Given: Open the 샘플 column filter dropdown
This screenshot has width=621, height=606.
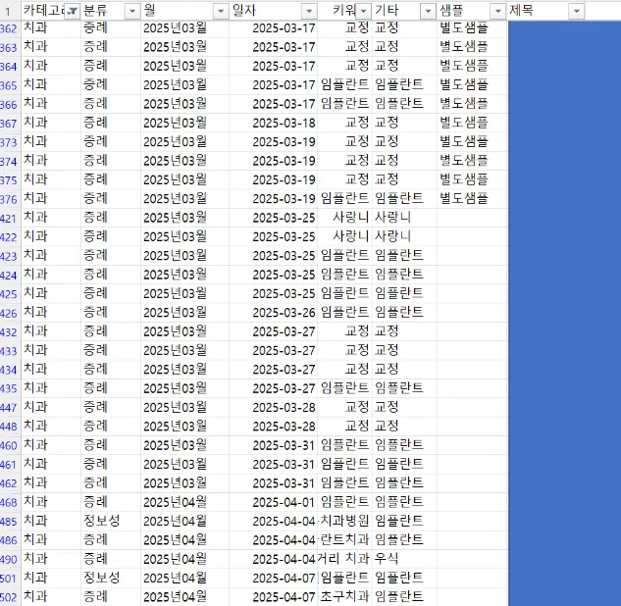Looking at the screenshot, I should tap(497, 12).
